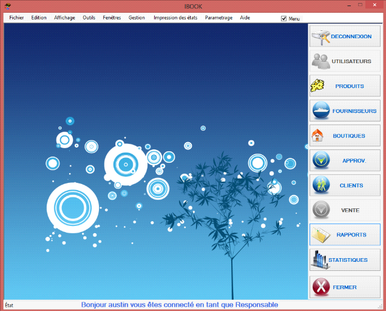Click the house icon for BOUTIQUES

[317, 135]
